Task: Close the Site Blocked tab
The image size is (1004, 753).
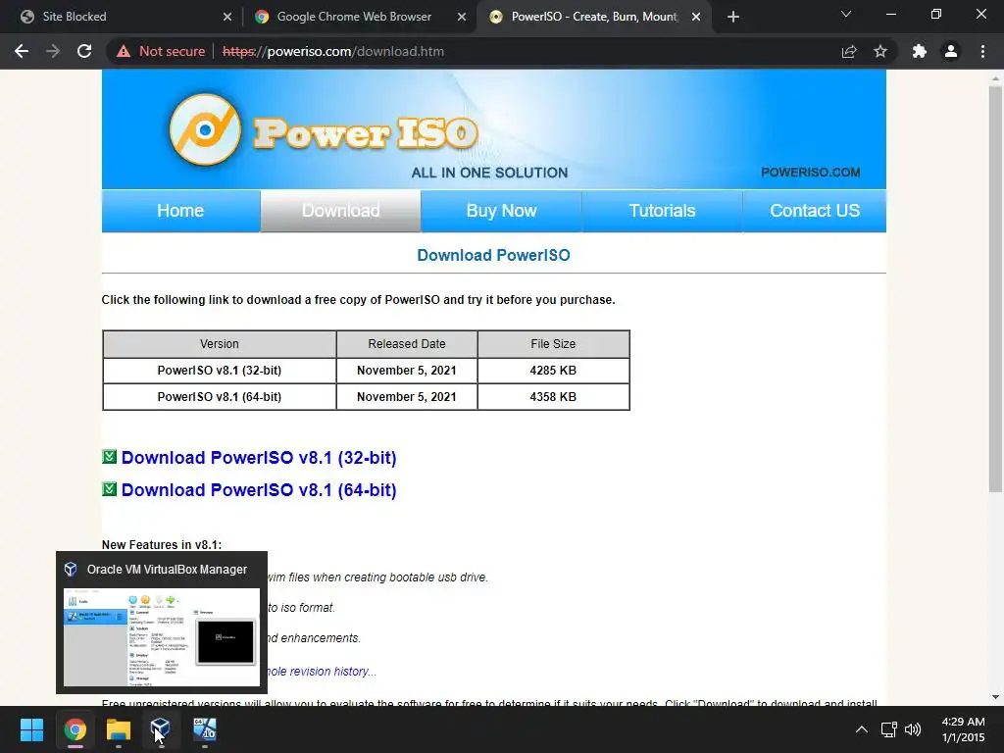Action: 227,17
